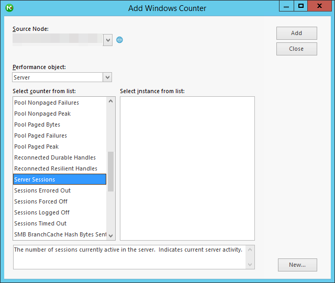Select Reconnected Resilient Handles counter

coord(60,168)
